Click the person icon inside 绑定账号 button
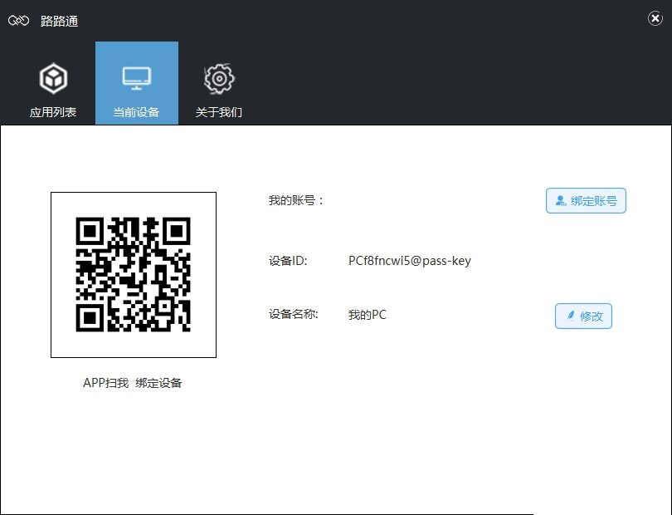 (x=559, y=200)
